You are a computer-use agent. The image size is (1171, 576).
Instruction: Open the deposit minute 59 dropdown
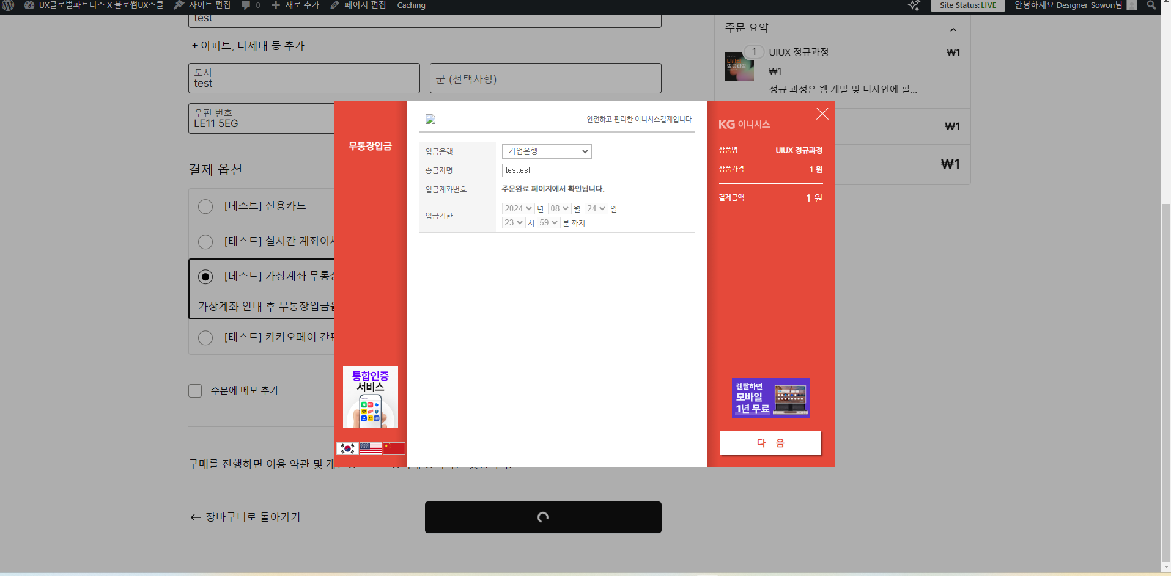(549, 223)
